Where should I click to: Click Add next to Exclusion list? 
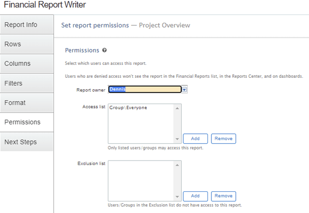[195, 196]
